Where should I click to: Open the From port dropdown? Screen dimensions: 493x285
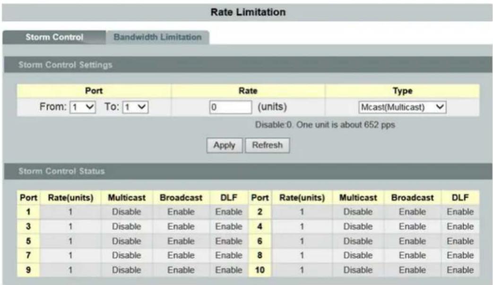(x=83, y=107)
